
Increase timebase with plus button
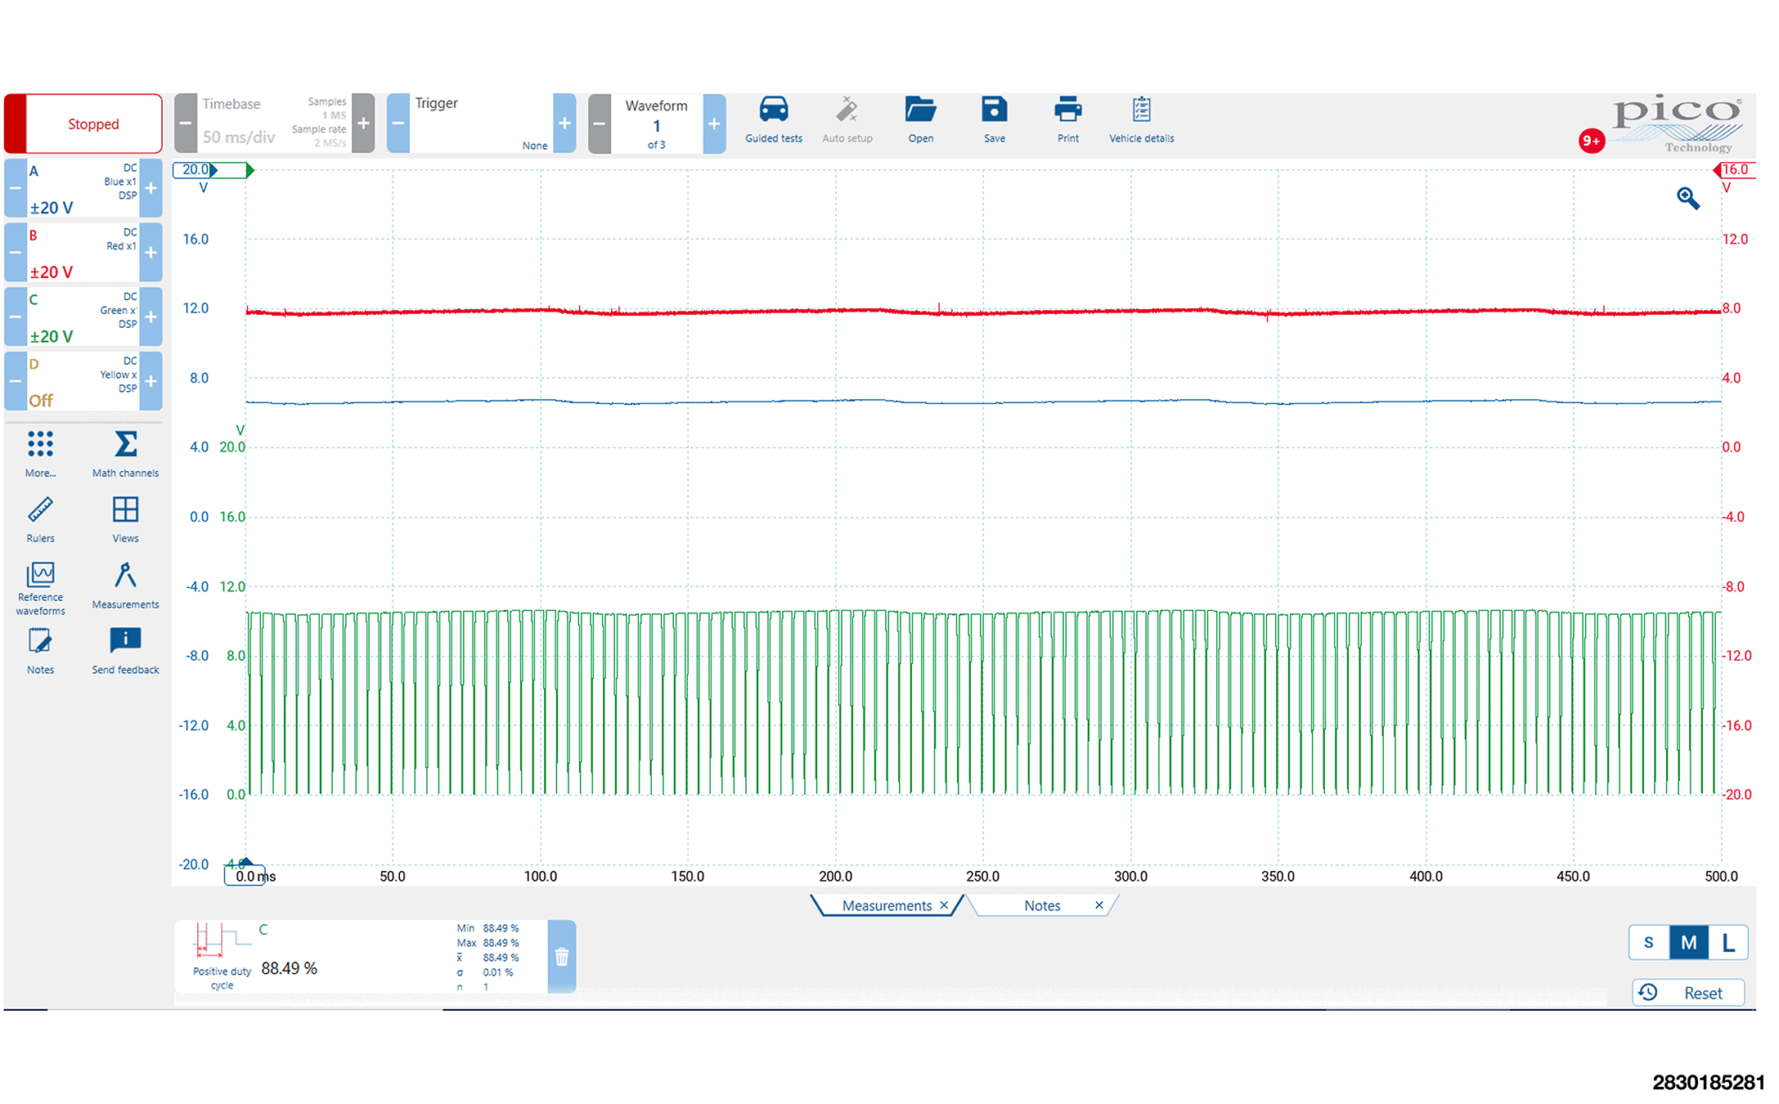(x=364, y=123)
